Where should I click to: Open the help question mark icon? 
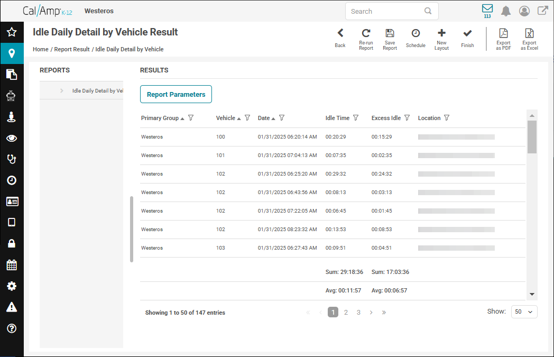[12, 328]
